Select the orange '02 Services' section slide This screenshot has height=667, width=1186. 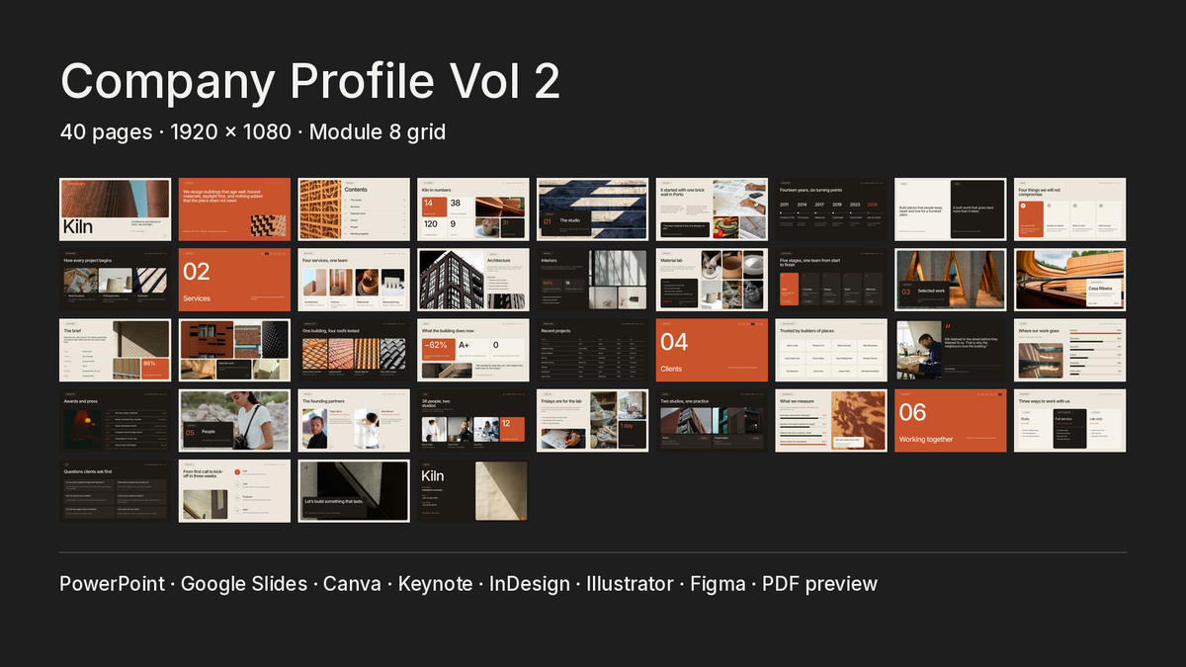[x=234, y=280]
